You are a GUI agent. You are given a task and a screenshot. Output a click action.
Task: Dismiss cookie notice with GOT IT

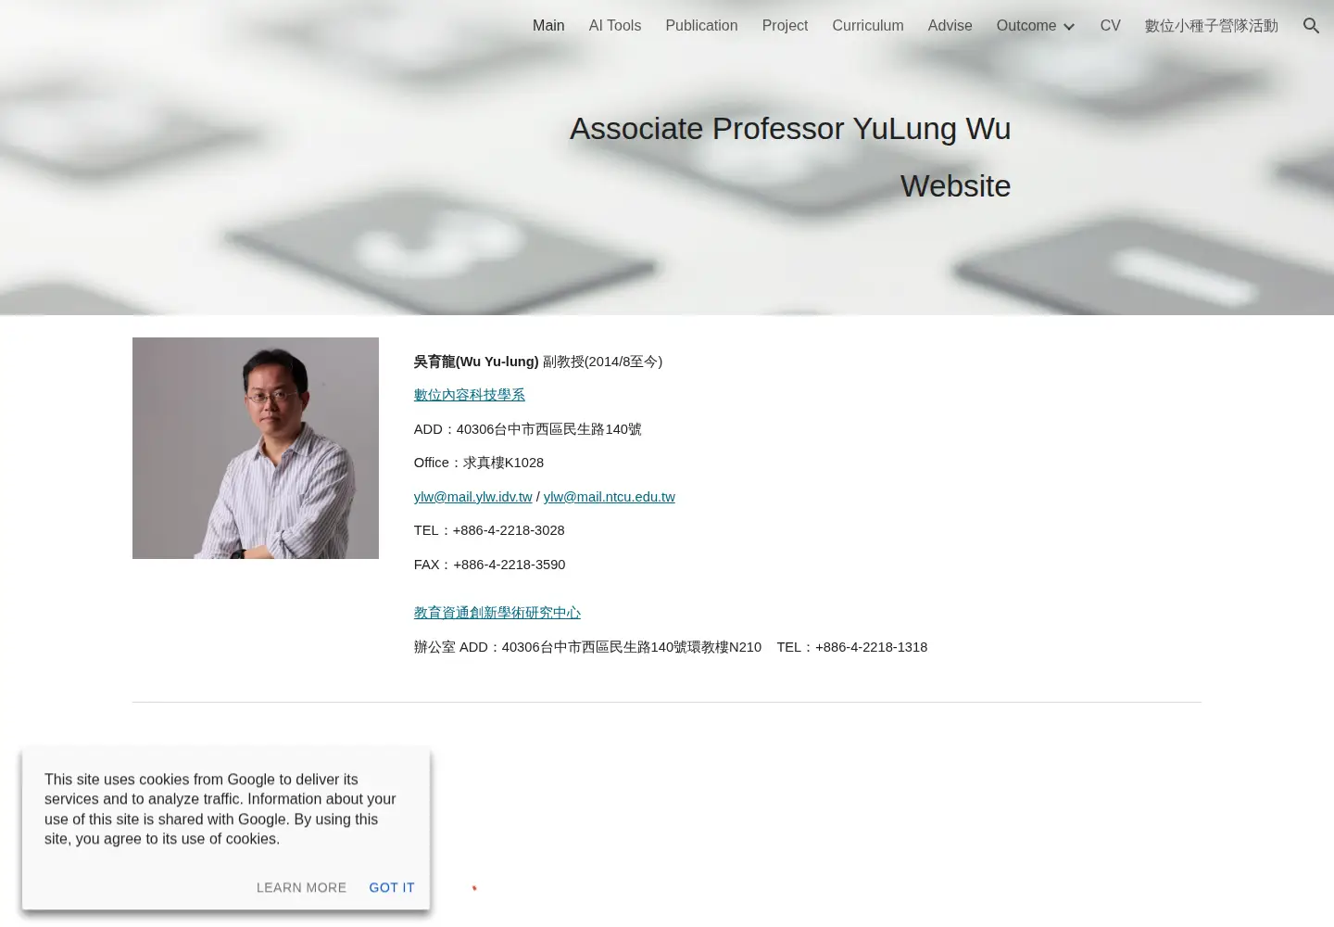point(392,887)
